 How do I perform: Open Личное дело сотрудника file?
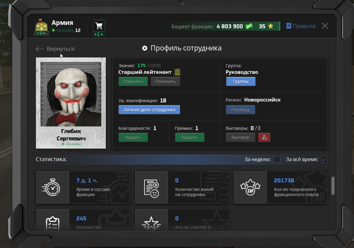149,110
